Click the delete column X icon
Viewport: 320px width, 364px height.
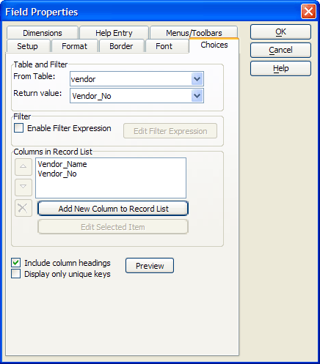[23, 208]
